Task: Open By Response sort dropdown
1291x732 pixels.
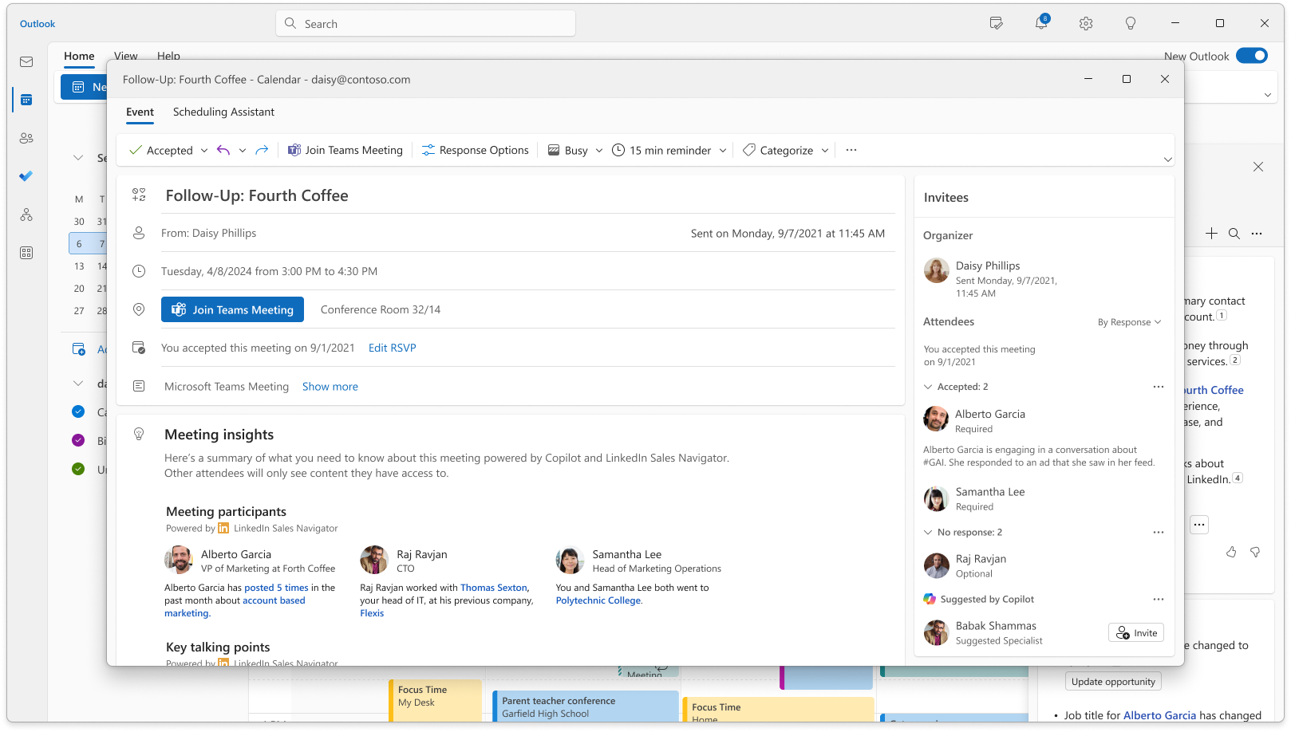Action: tap(1129, 322)
